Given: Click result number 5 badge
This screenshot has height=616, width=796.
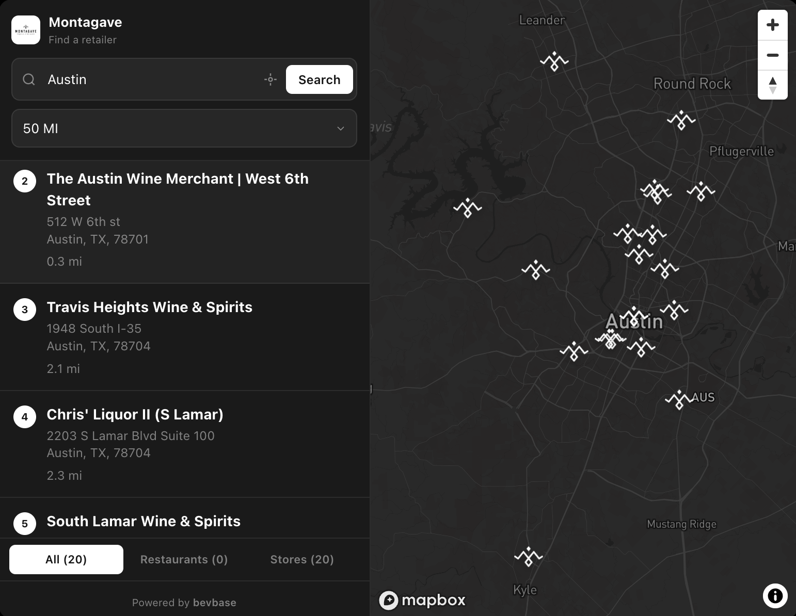Looking at the screenshot, I should (x=25, y=524).
